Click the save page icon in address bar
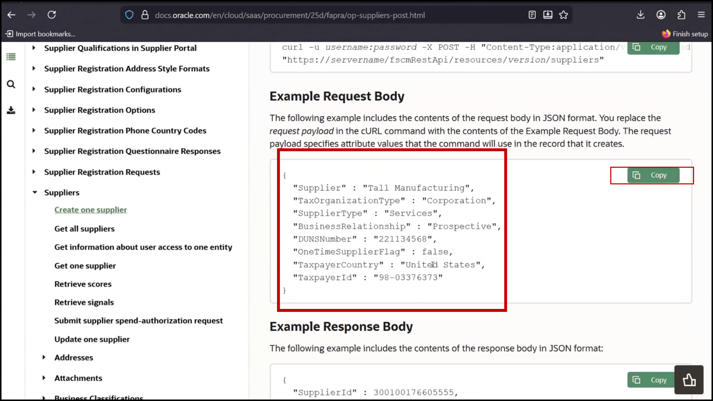 pyautogui.click(x=548, y=15)
